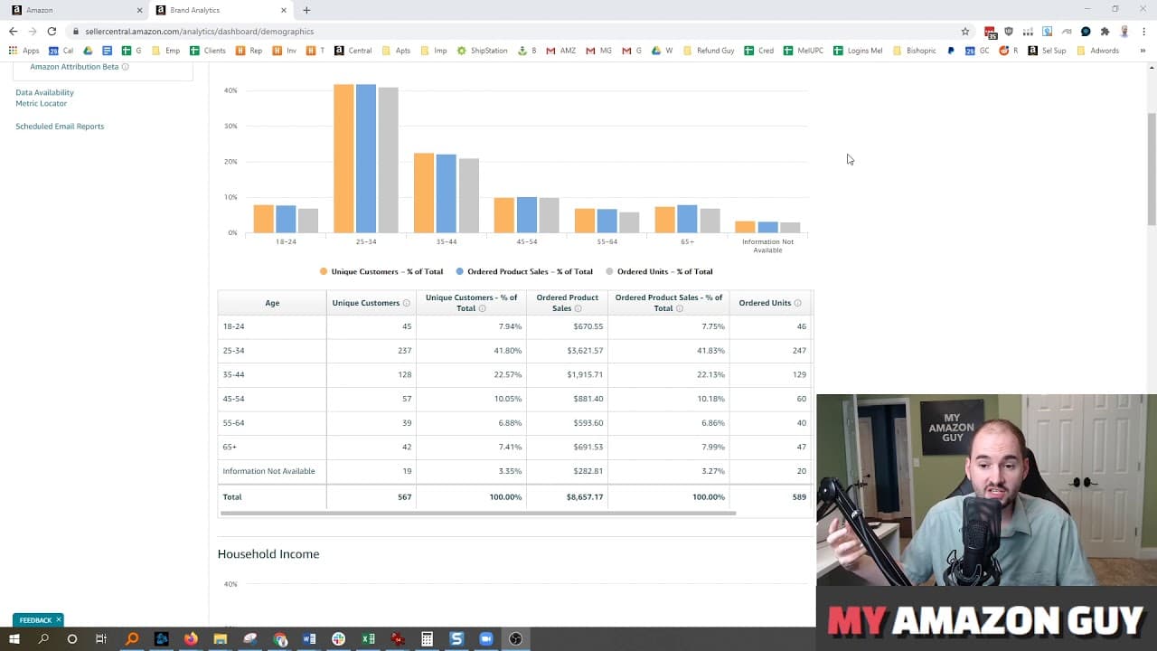Open the Calculator app in taskbar
The width and height of the screenshot is (1157, 651).
(x=427, y=638)
